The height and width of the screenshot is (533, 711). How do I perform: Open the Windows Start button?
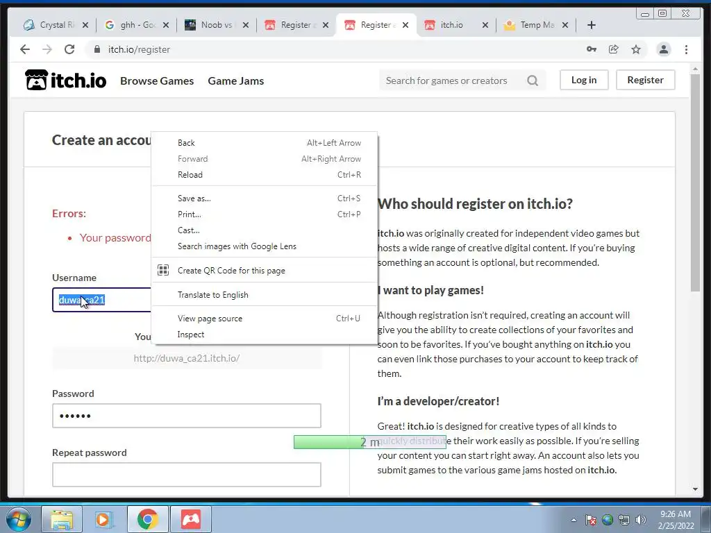click(x=18, y=519)
